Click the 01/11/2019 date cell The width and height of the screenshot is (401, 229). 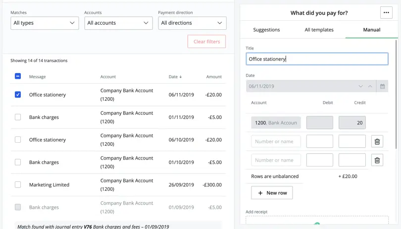(x=181, y=117)
